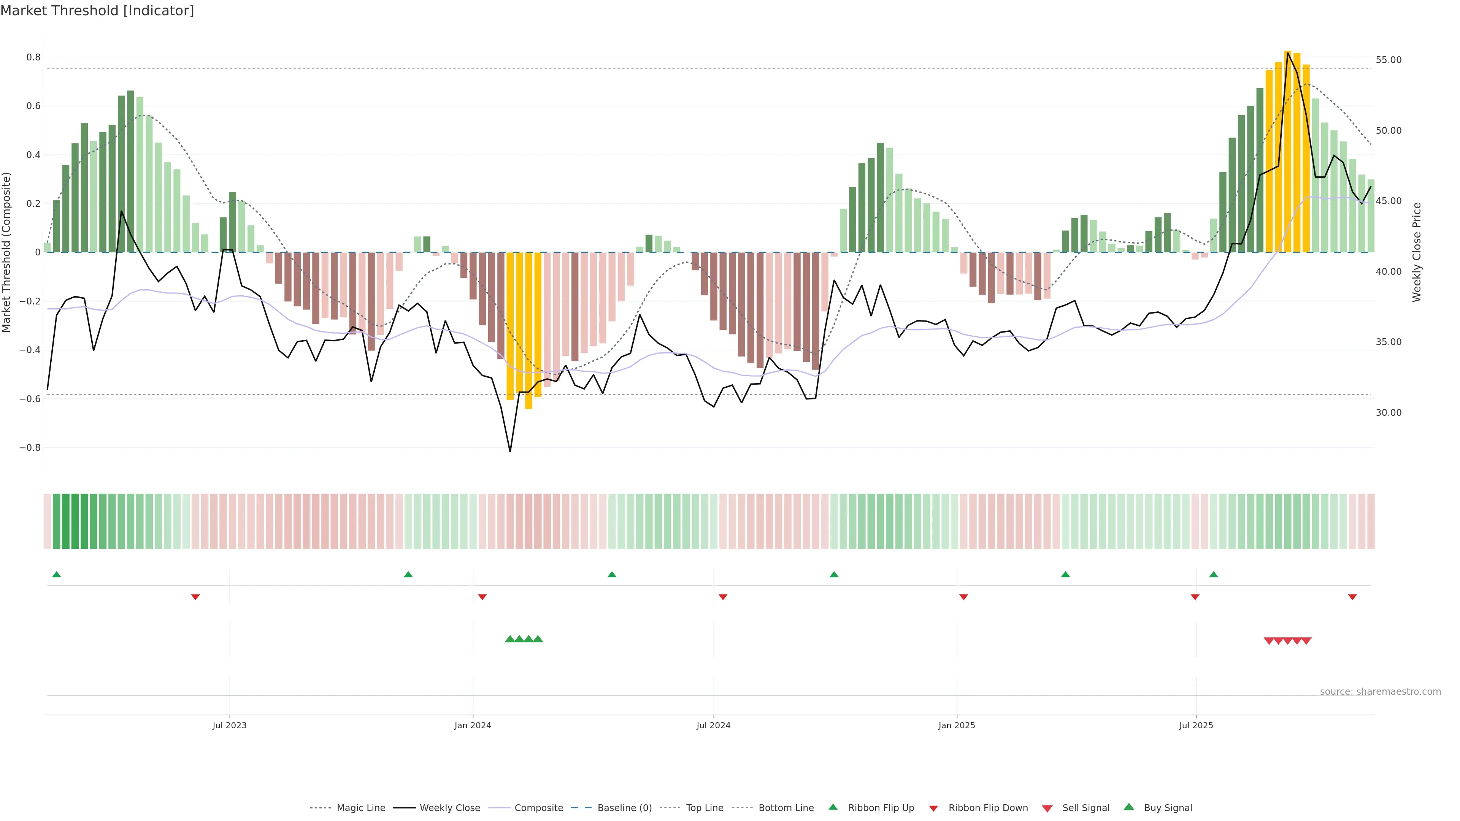Toggle the Top Line legend entry
Image resolution: width=1460 pixels, height=821 pixels.
pyautogui.click(x=705, y=808)
